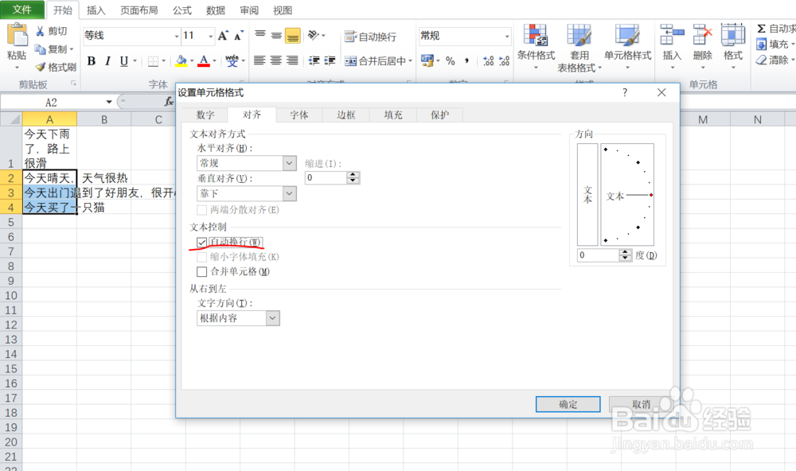
Task: Increase the 度 degrees spinner
Action: coord(626,251)
